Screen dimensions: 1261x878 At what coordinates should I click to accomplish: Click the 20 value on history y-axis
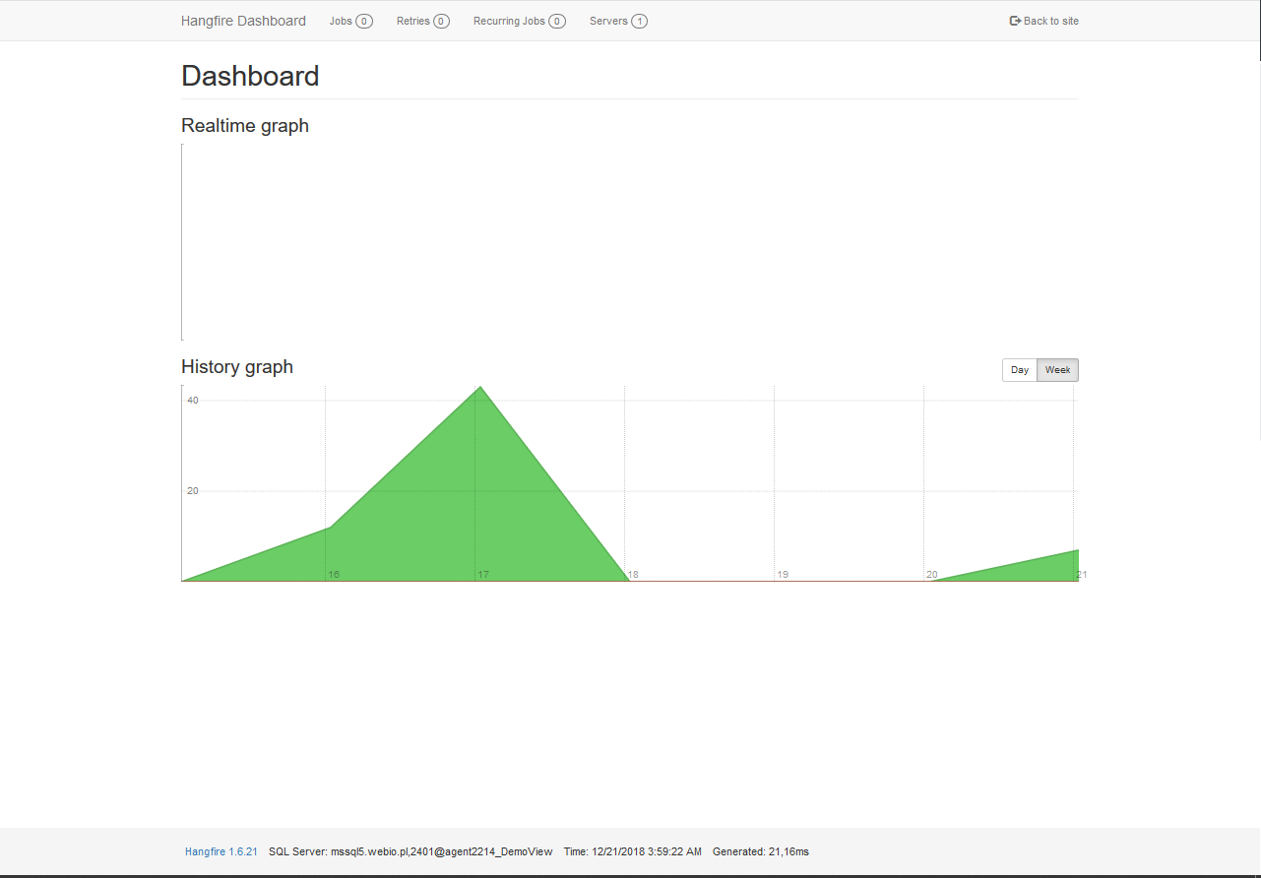point(193,490)
